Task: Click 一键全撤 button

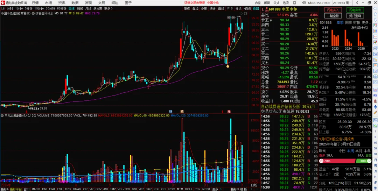Action: click(333, 16)
